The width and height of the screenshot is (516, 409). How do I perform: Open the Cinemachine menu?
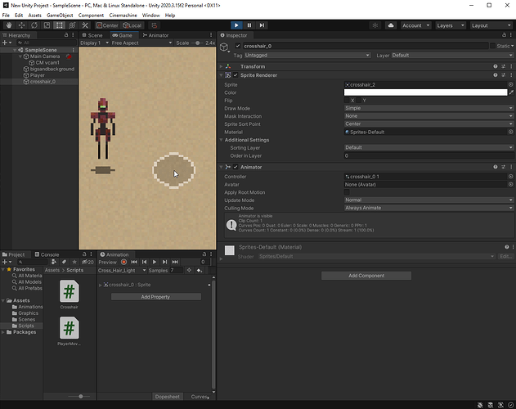pos(123,15)
